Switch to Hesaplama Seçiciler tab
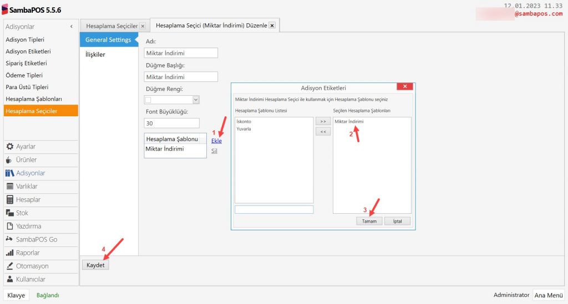 pyautogui.click(x=111, y=26)
